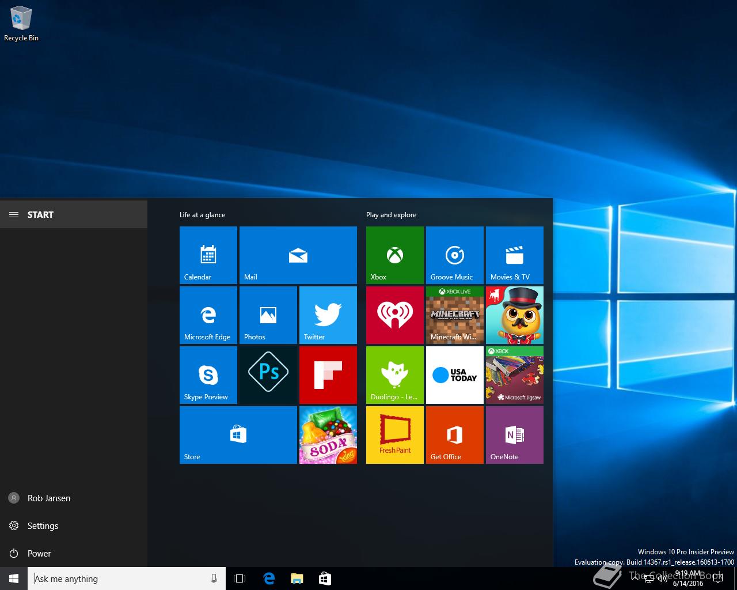Open the Twitter tile

coord(328,315)
